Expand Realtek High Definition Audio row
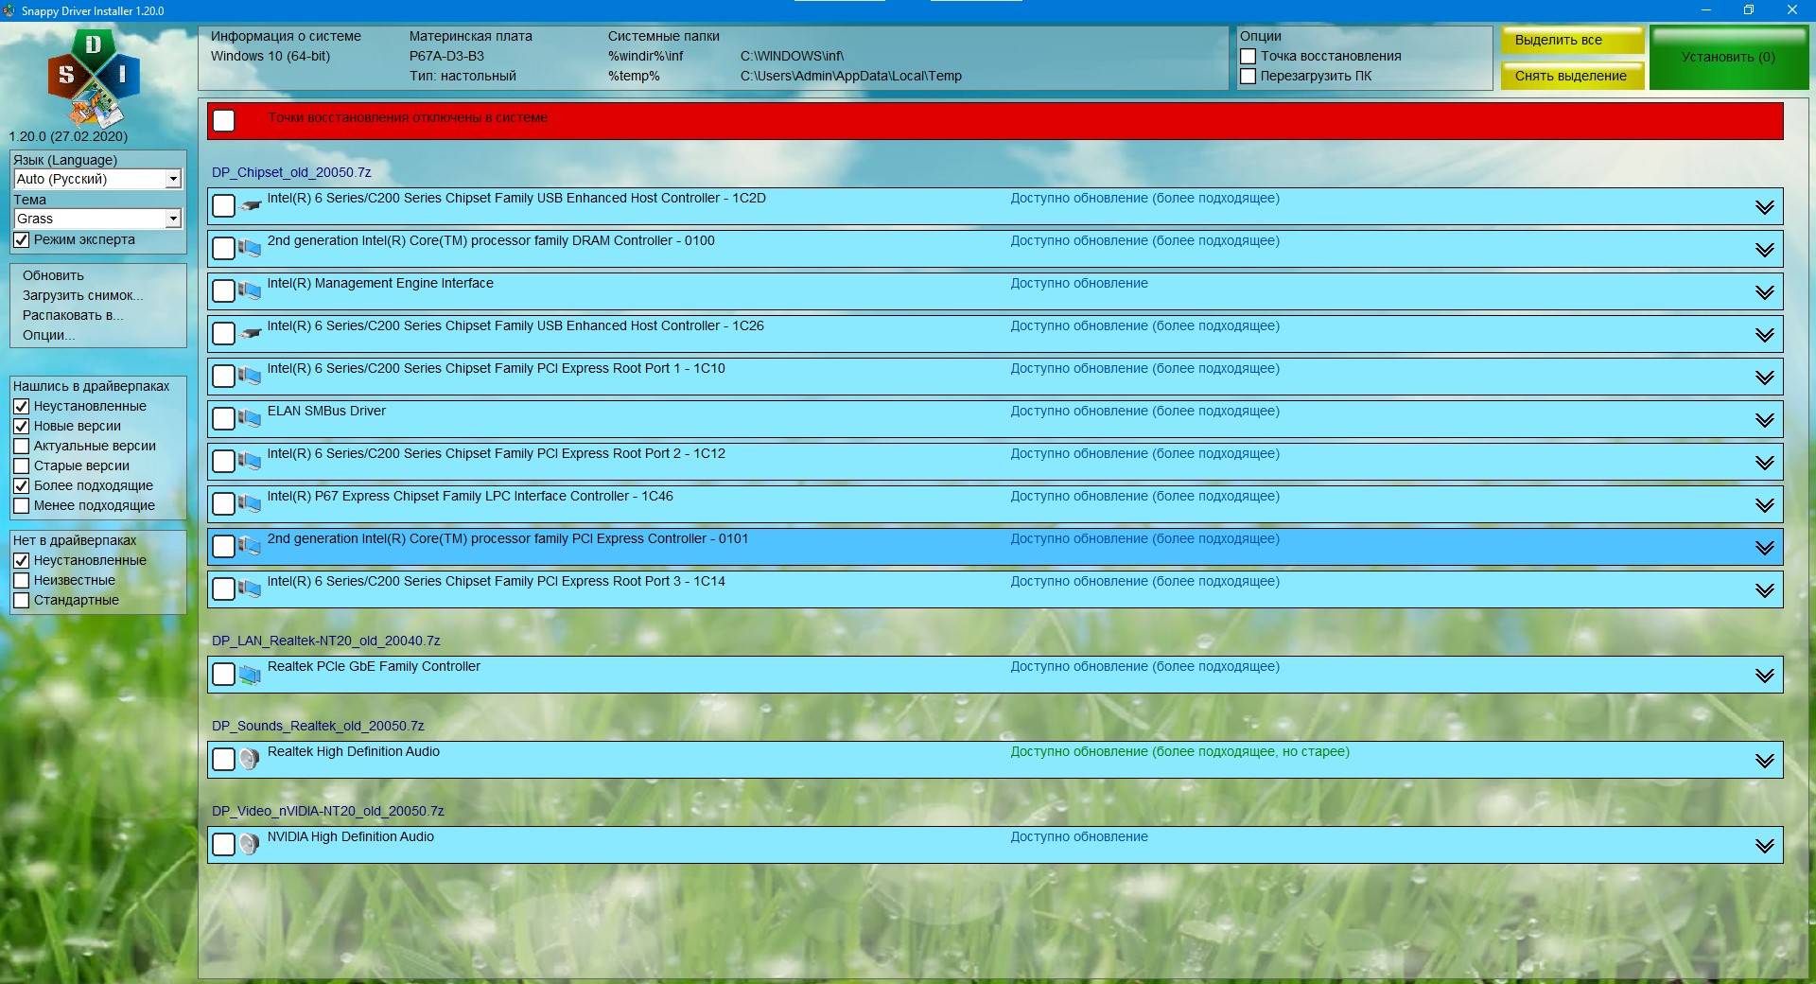This screenshot has width=1816, height=984. [1764, 761]
